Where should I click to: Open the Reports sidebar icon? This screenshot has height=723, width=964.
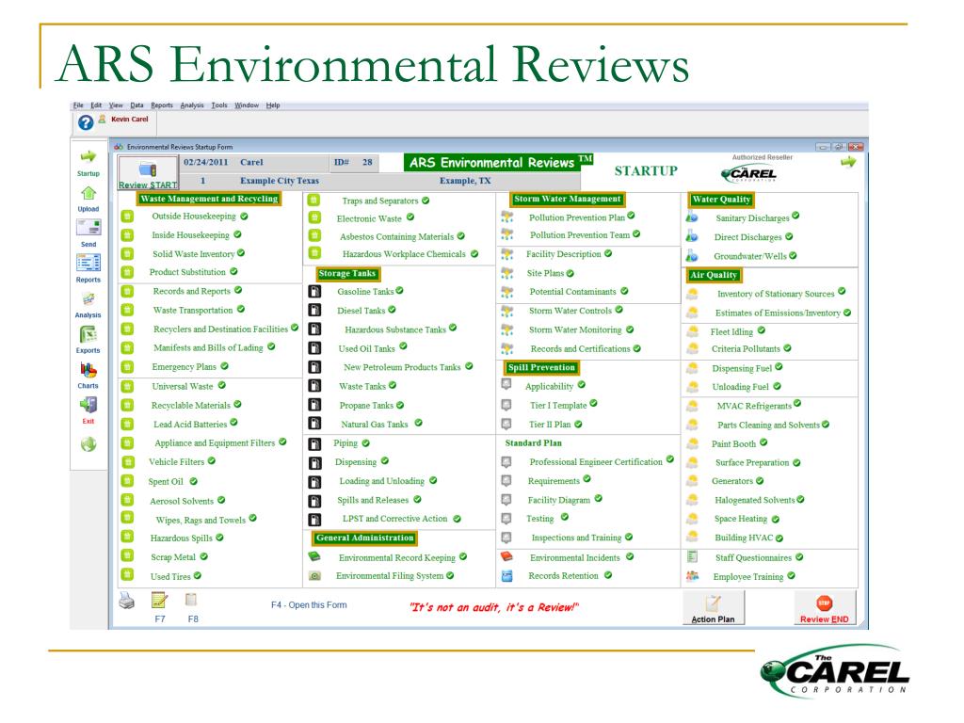coord(88,264)
